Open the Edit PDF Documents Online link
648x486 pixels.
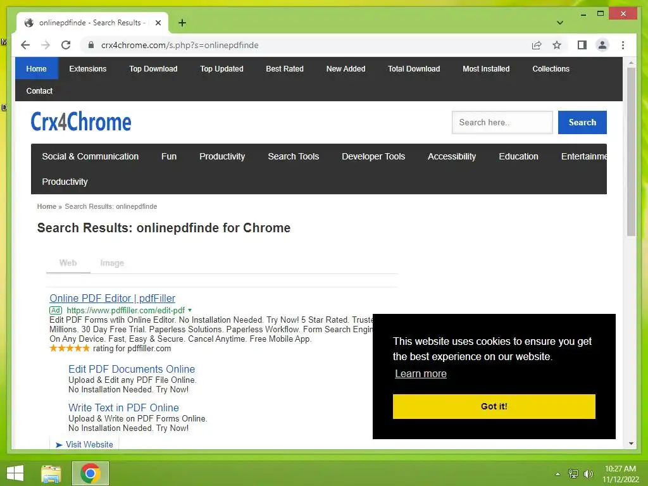[x=132, y=369]
